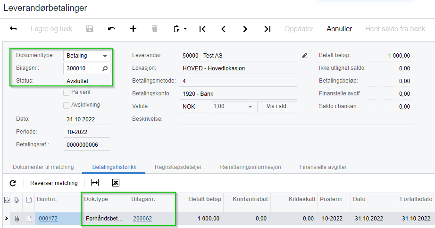The image size is (435, 228).
Task: Click the Oppdater button
Action: click(x=299, y=29)
